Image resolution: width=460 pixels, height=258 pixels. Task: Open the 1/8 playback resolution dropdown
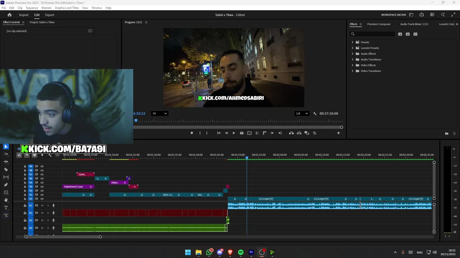coord(302,114)
